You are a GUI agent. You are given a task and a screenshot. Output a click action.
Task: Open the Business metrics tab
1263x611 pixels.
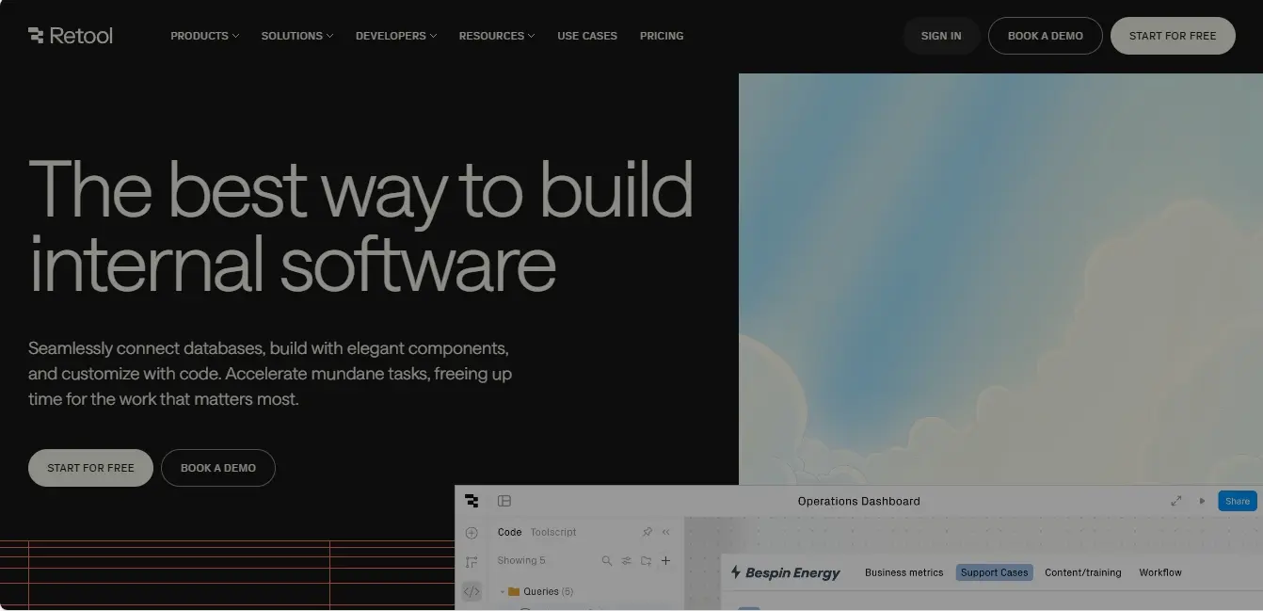point(903,572)
